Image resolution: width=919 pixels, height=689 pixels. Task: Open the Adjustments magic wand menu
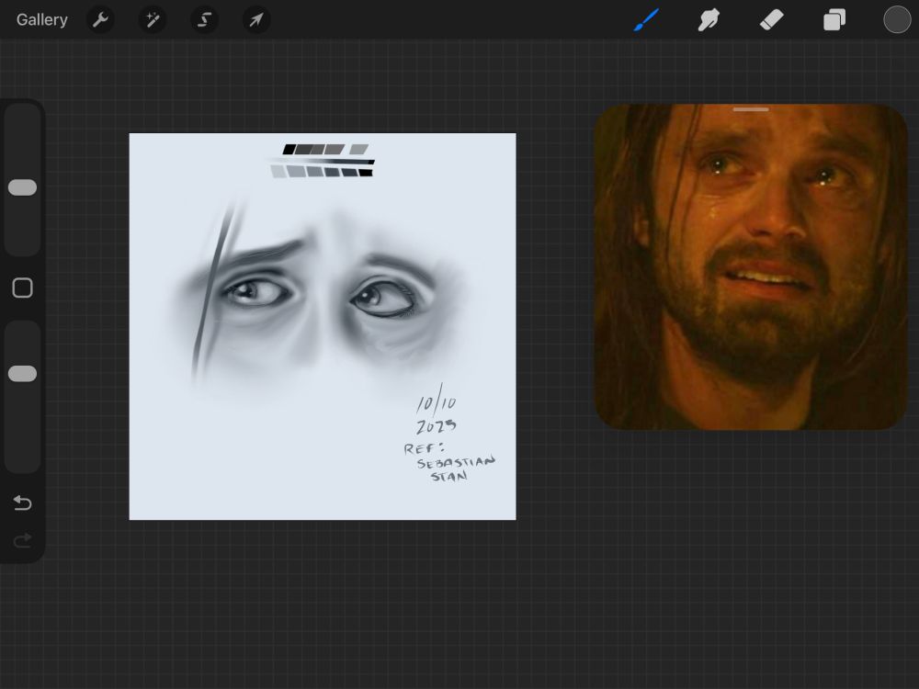click(x=153, y=20)
